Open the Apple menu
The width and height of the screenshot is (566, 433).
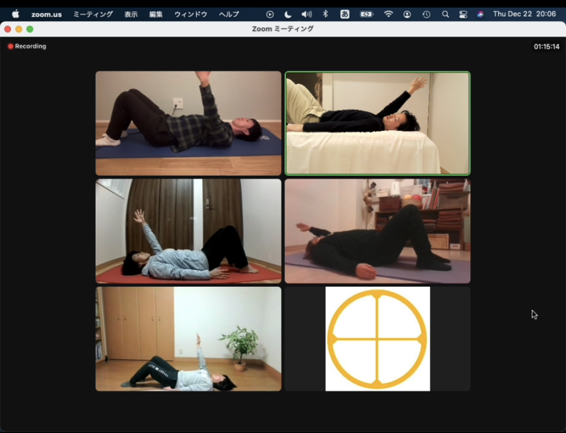click(x=15, y=14)
